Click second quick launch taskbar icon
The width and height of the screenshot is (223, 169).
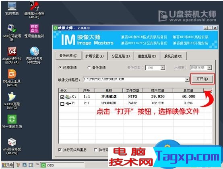click(x=25, y=165)
